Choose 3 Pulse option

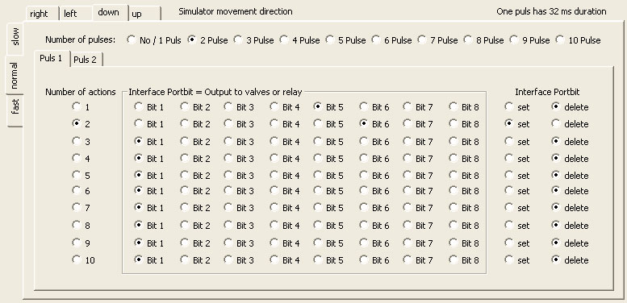[x=238, y=40]
